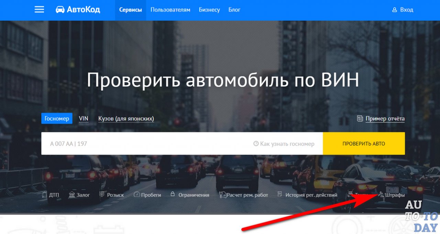Open the Сервисы menu

coord(130,10)
